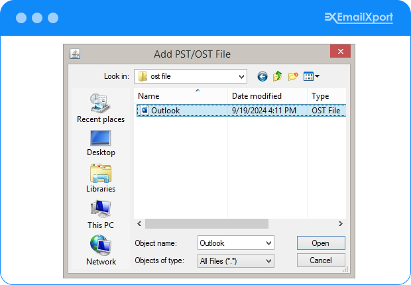This screenshot has width=411, height=285.
Task: Click the 9/19/2024 4:11 PM date cell
Action: coord(264,111)
